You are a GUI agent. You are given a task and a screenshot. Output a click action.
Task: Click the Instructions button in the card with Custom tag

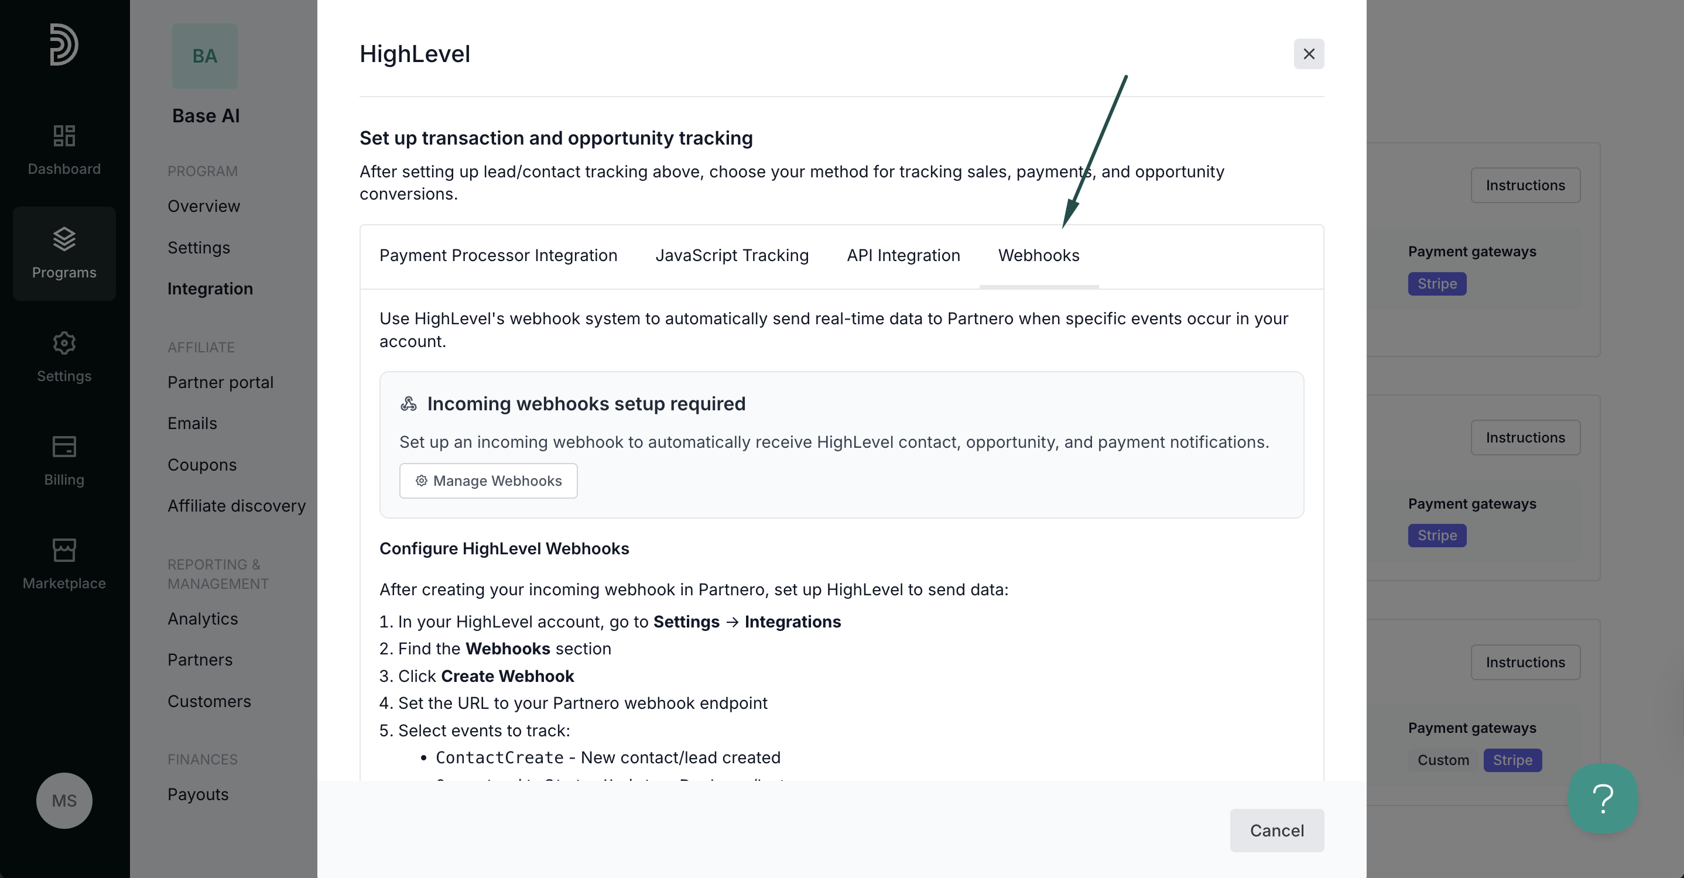[x=1525, y=663]
